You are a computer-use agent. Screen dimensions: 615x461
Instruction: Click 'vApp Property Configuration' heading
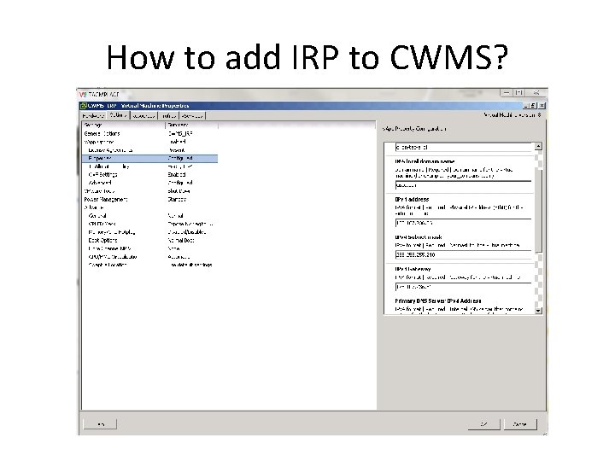click(414, 129)
